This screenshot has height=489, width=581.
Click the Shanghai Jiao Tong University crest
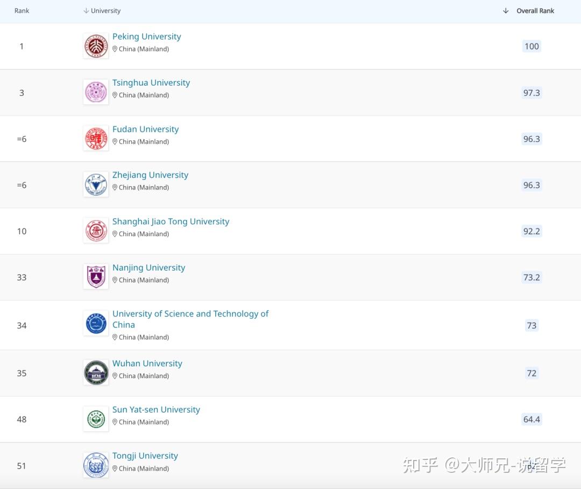(96, 230)
